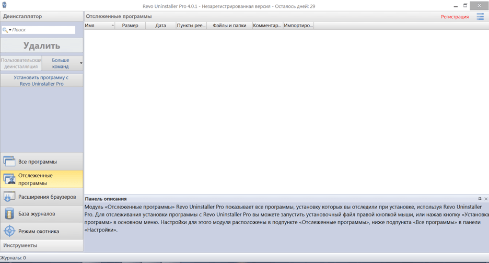This screenshot has height=263, width=489.
Task: Click the magnifier icon in search box
Action: pyautogui.click(x=5, y=30)
